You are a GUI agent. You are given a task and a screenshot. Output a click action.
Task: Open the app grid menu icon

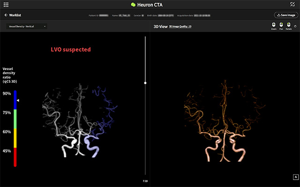point(6,4)
